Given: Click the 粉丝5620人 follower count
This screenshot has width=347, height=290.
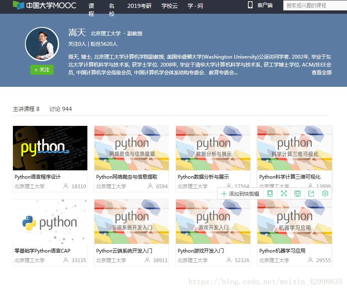Looking at the screenshot, I should [104, 44].
